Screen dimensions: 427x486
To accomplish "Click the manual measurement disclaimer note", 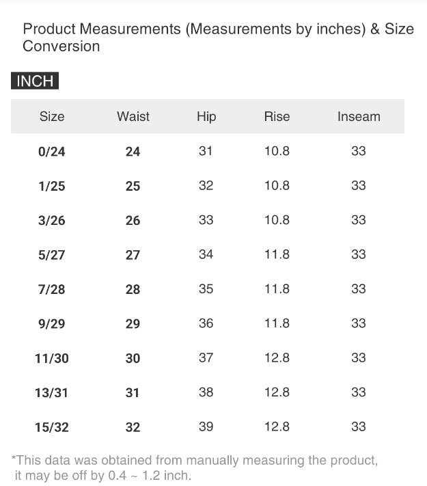I will (195, 468).
